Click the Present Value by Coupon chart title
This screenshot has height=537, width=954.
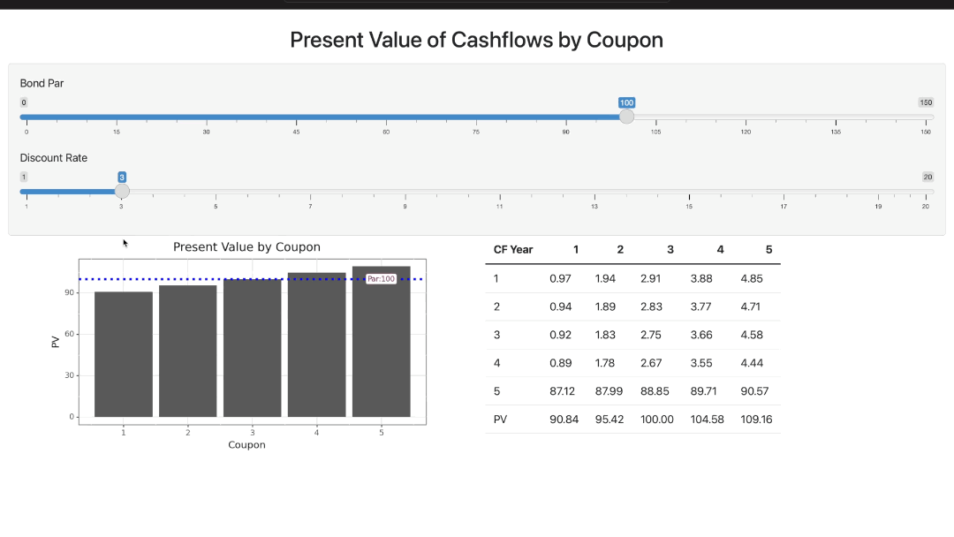point(246,247)
